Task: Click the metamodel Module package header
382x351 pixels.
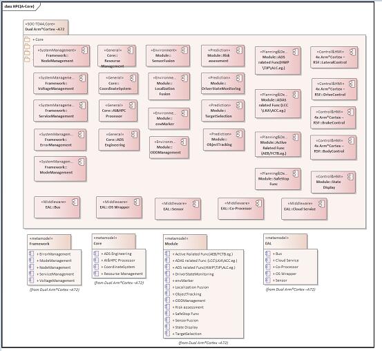Action: tap(185, 241)
